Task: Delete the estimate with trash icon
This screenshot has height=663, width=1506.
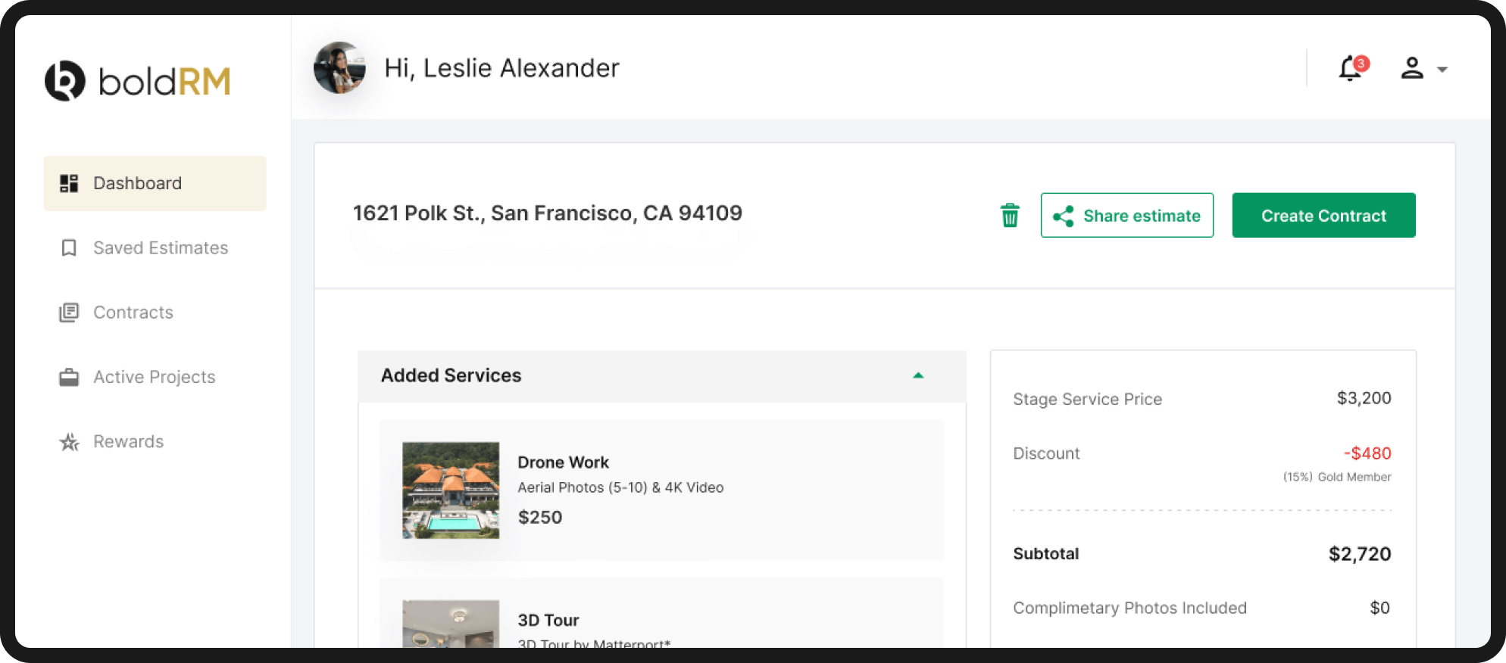Action: [1010, 216]
